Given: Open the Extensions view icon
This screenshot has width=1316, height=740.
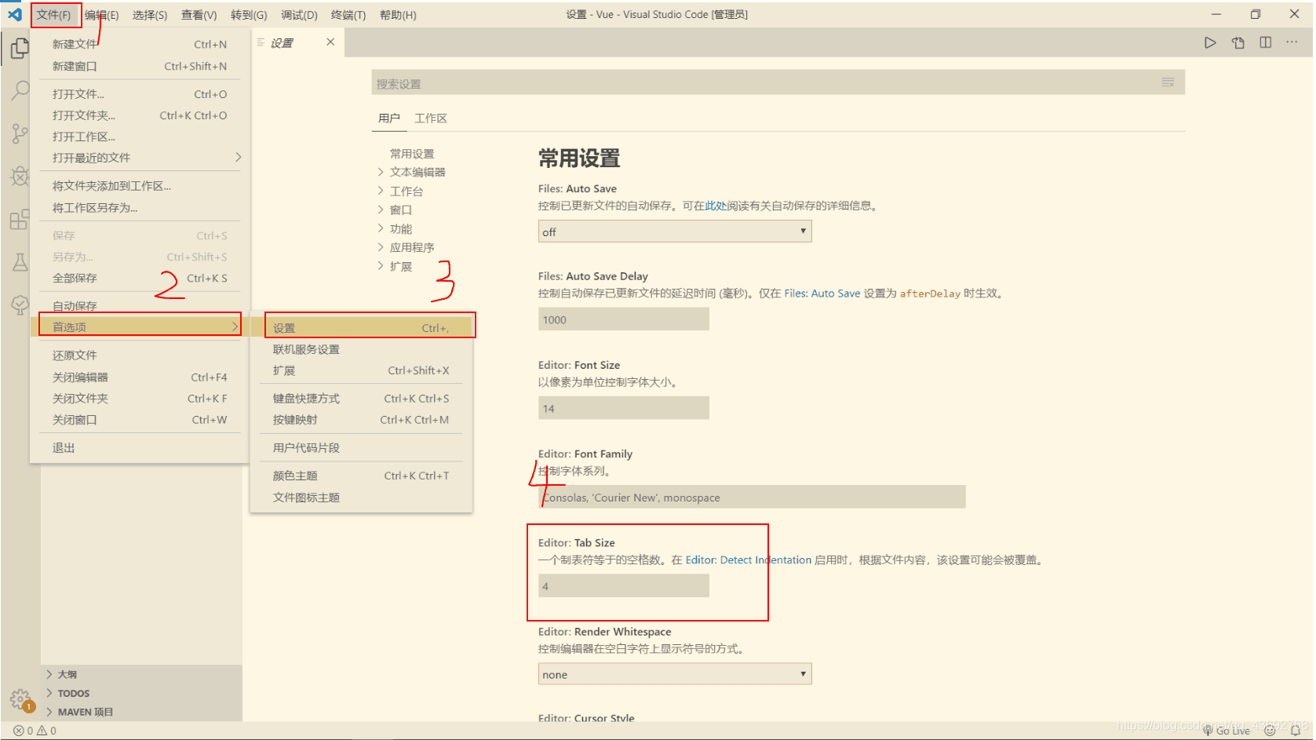Looking at the screenshot, I should 20,219.
